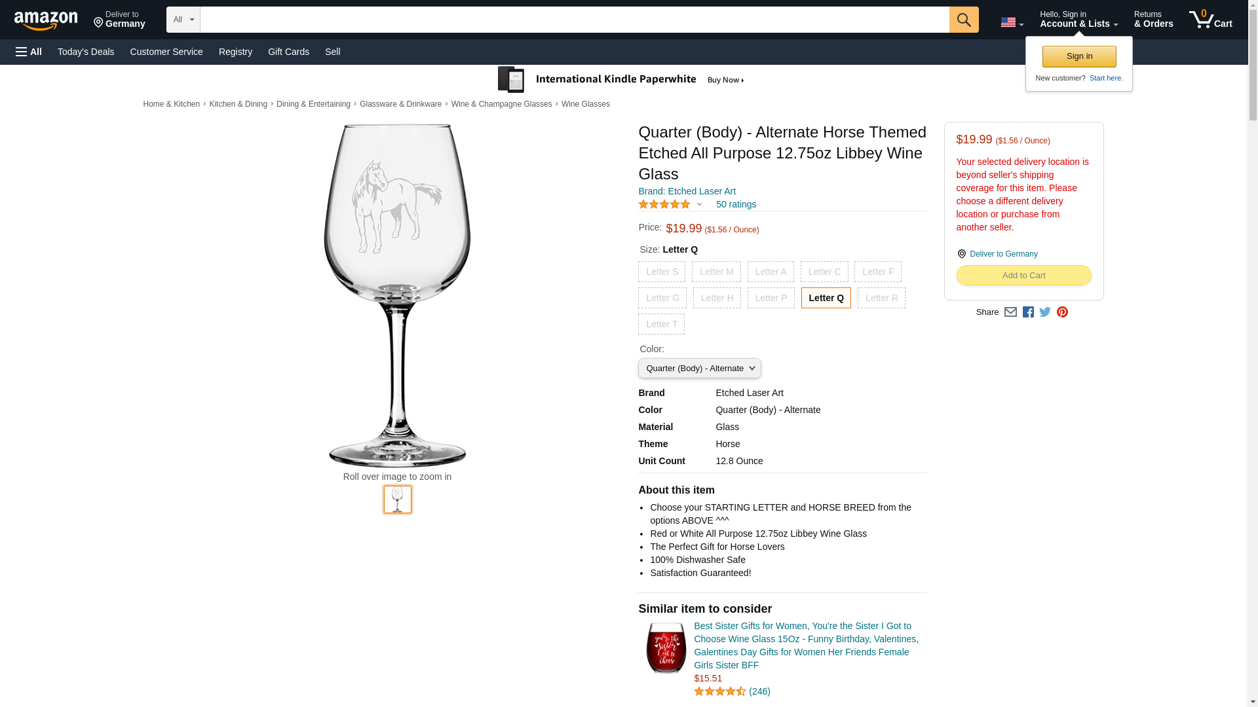Click the Amazon logo
The width and height of the screenshot is (1258, 707).
(x=46, y=20)
